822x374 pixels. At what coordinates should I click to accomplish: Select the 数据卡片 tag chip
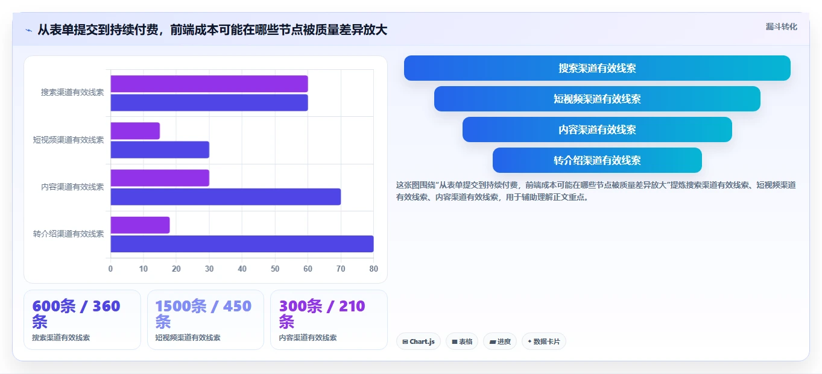544,341
